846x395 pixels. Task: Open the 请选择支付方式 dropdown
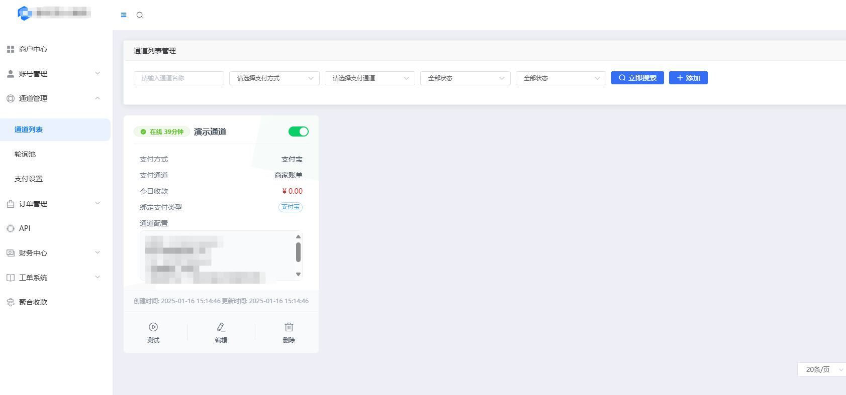coord(274,78)
